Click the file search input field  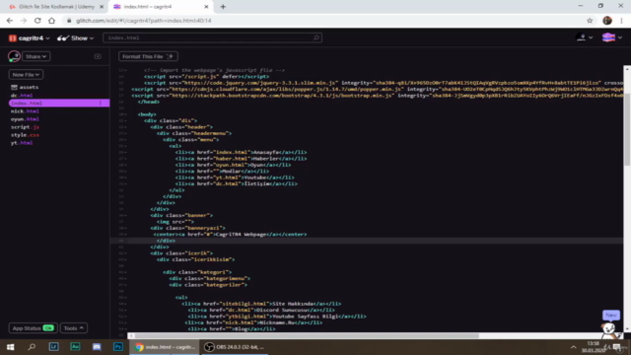[x=212, y=37]
